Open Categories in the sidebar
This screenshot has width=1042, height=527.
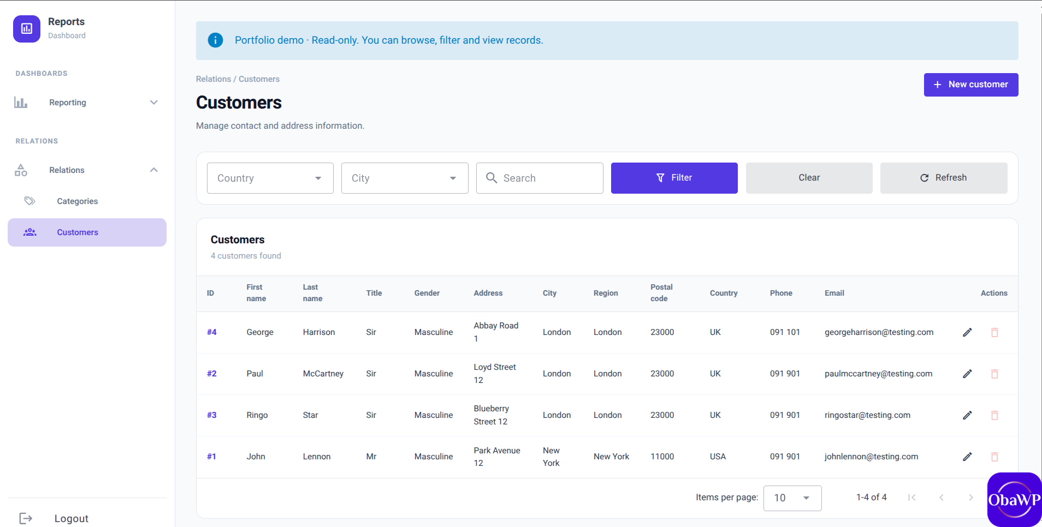pos(87,201)
